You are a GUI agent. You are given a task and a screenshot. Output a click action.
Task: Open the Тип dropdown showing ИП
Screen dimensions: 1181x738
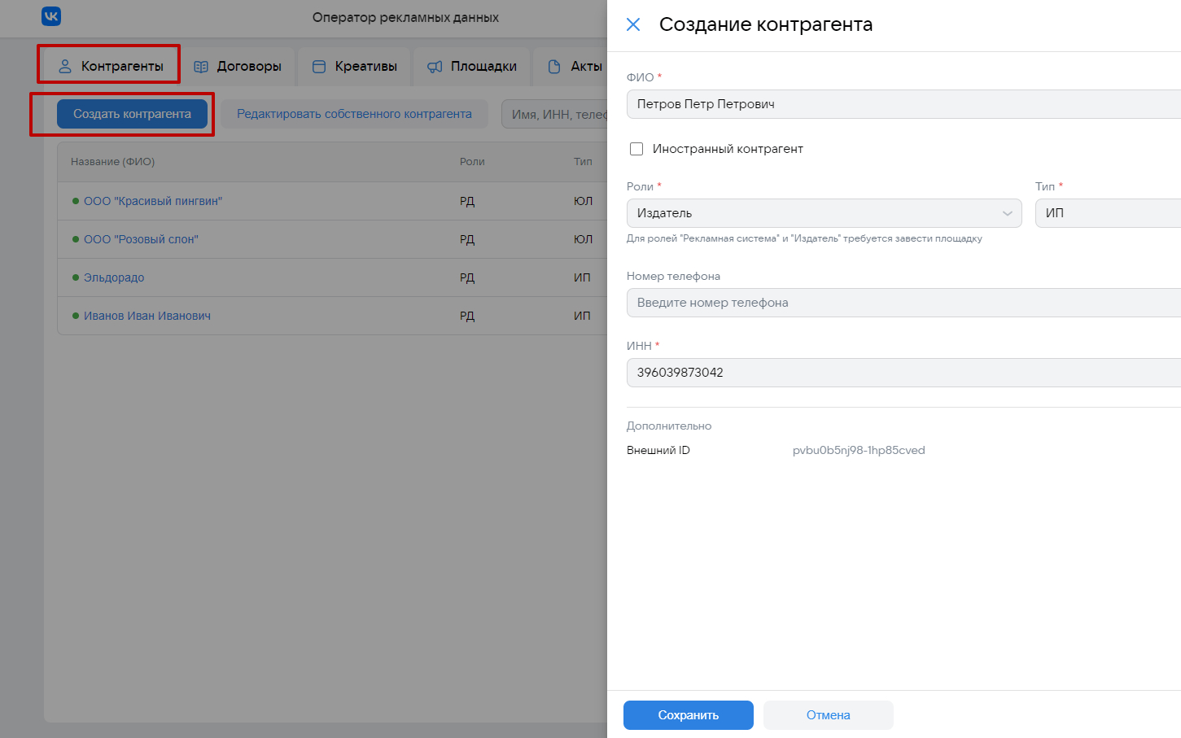click(1107, 213)
